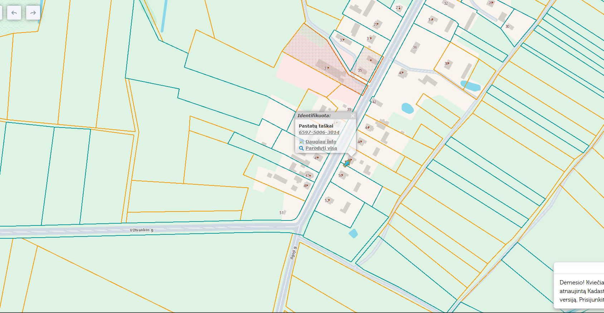Viewport: 604px width, 313px height.
Task: Click house number 32 on the map
Action: [446, 3]
